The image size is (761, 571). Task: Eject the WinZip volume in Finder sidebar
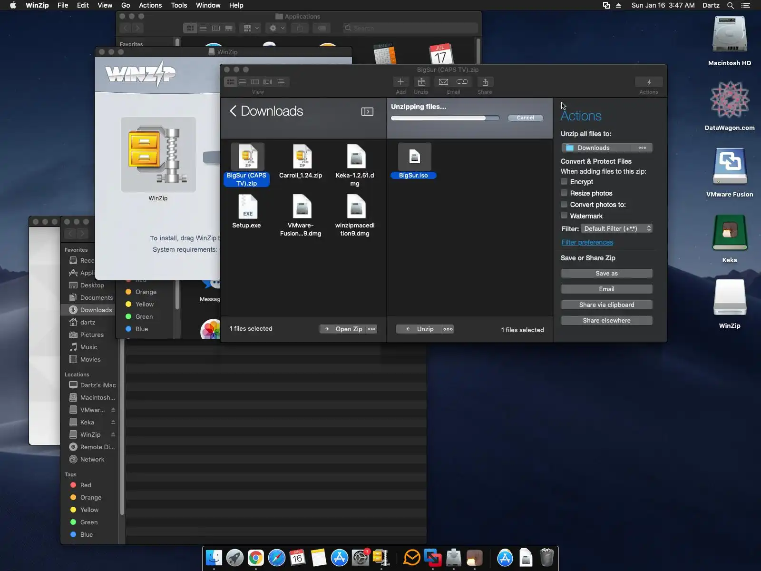[113, 434]
